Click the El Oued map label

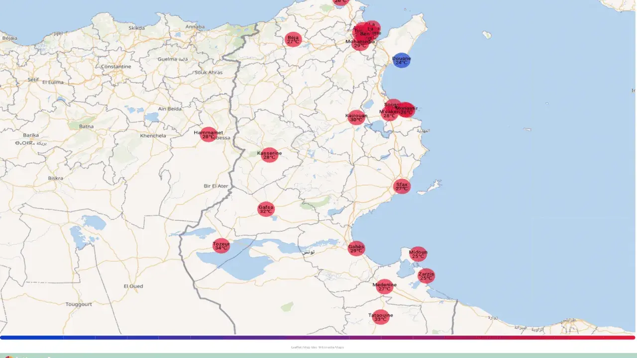(133, 286)
